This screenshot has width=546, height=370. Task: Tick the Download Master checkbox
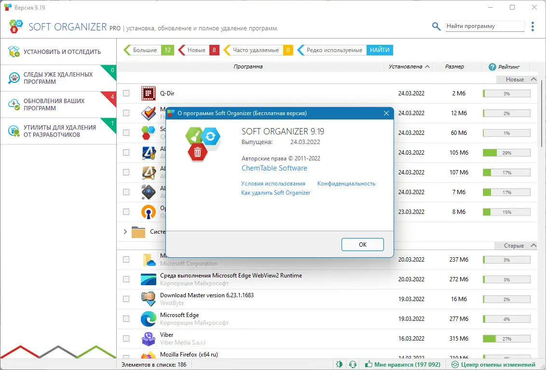[x=126, y=299]
